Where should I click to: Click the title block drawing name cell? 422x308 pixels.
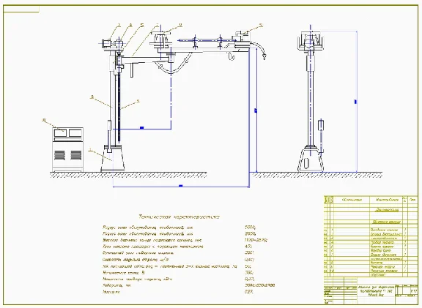tap(376, 291)
